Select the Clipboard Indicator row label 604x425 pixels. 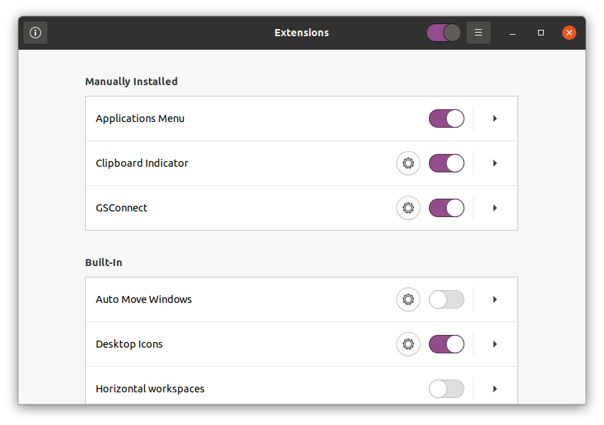(x=142, y=163)
